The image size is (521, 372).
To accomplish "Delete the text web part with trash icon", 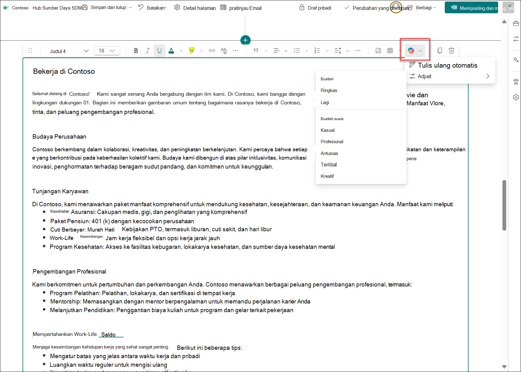I will 452,51.
